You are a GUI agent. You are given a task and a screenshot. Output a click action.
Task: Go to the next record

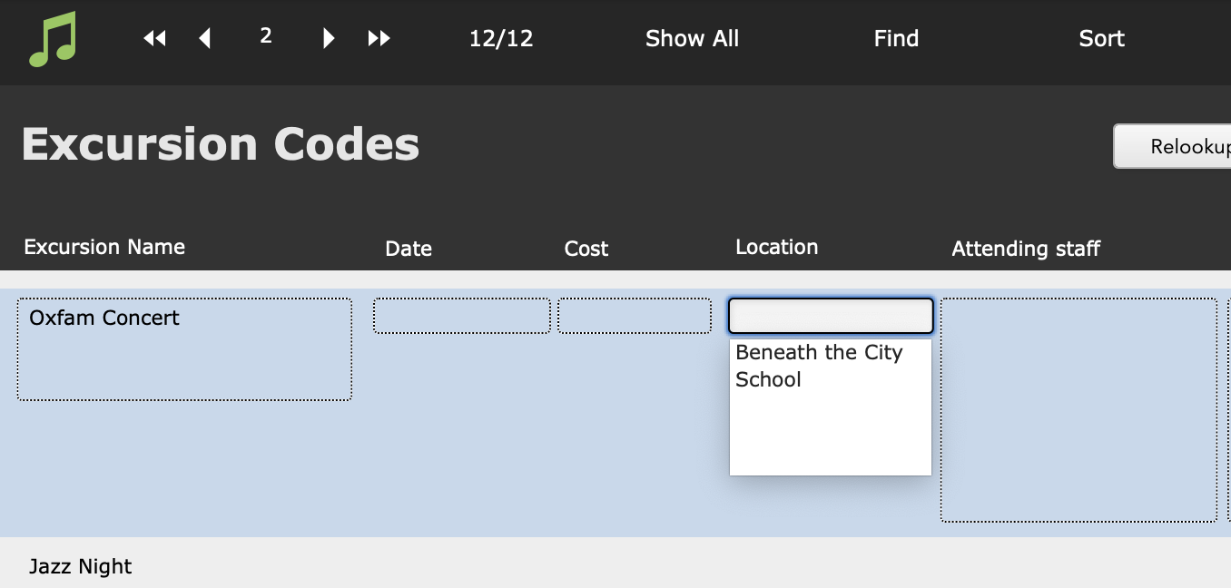pyautogui.click(x=329, y=38)
